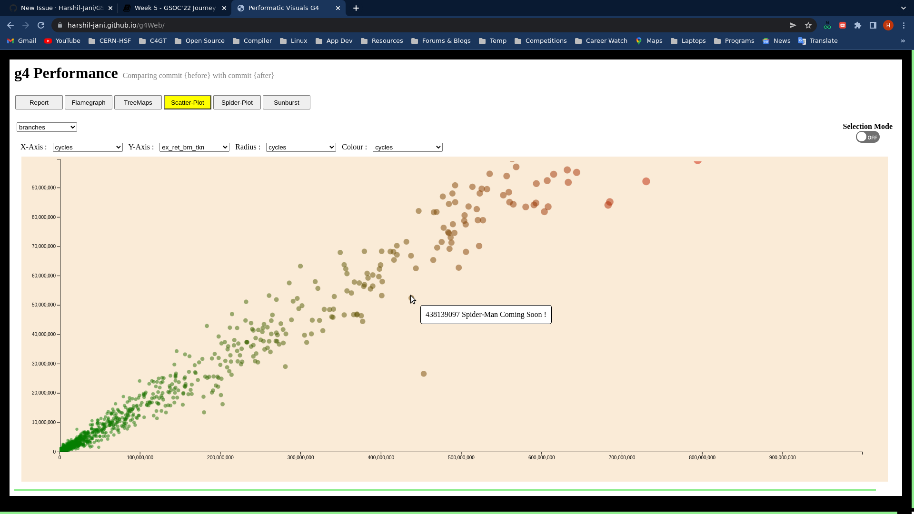Viewport: 914px width, 514px height.
Task: Click the send/share page icon
Action: (793, 25)
